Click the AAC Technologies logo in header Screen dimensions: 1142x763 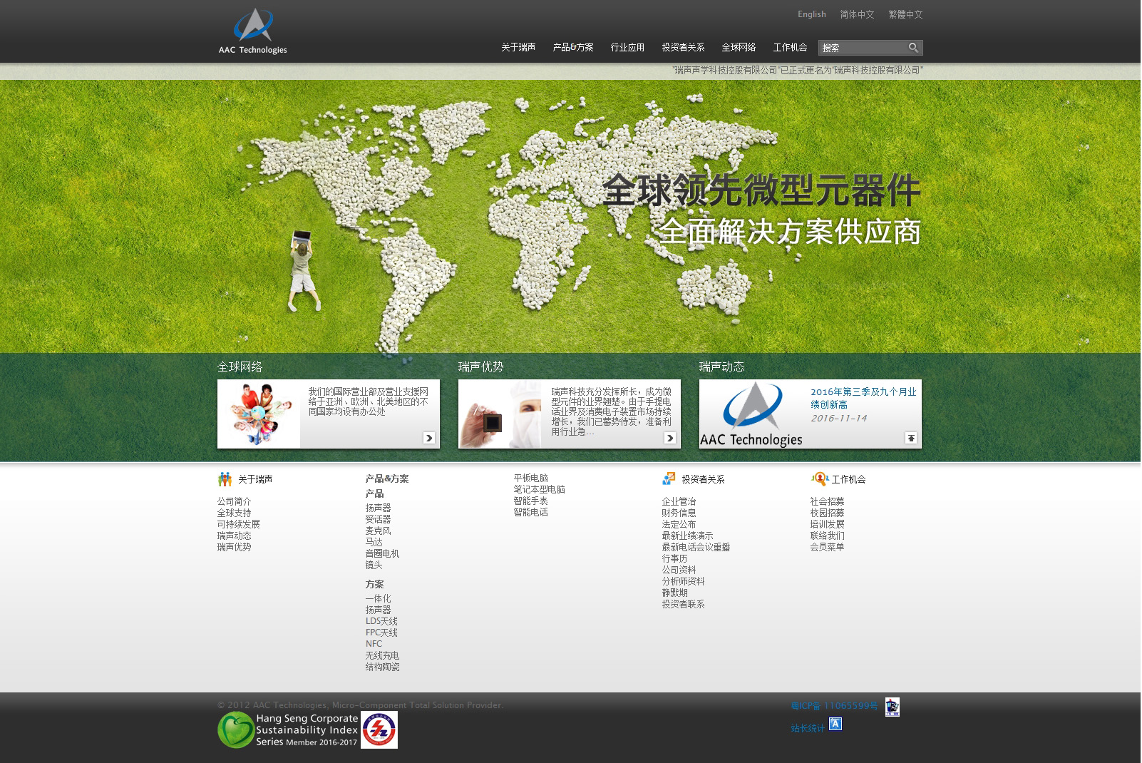pyautogui.click(x=252, y=32)
